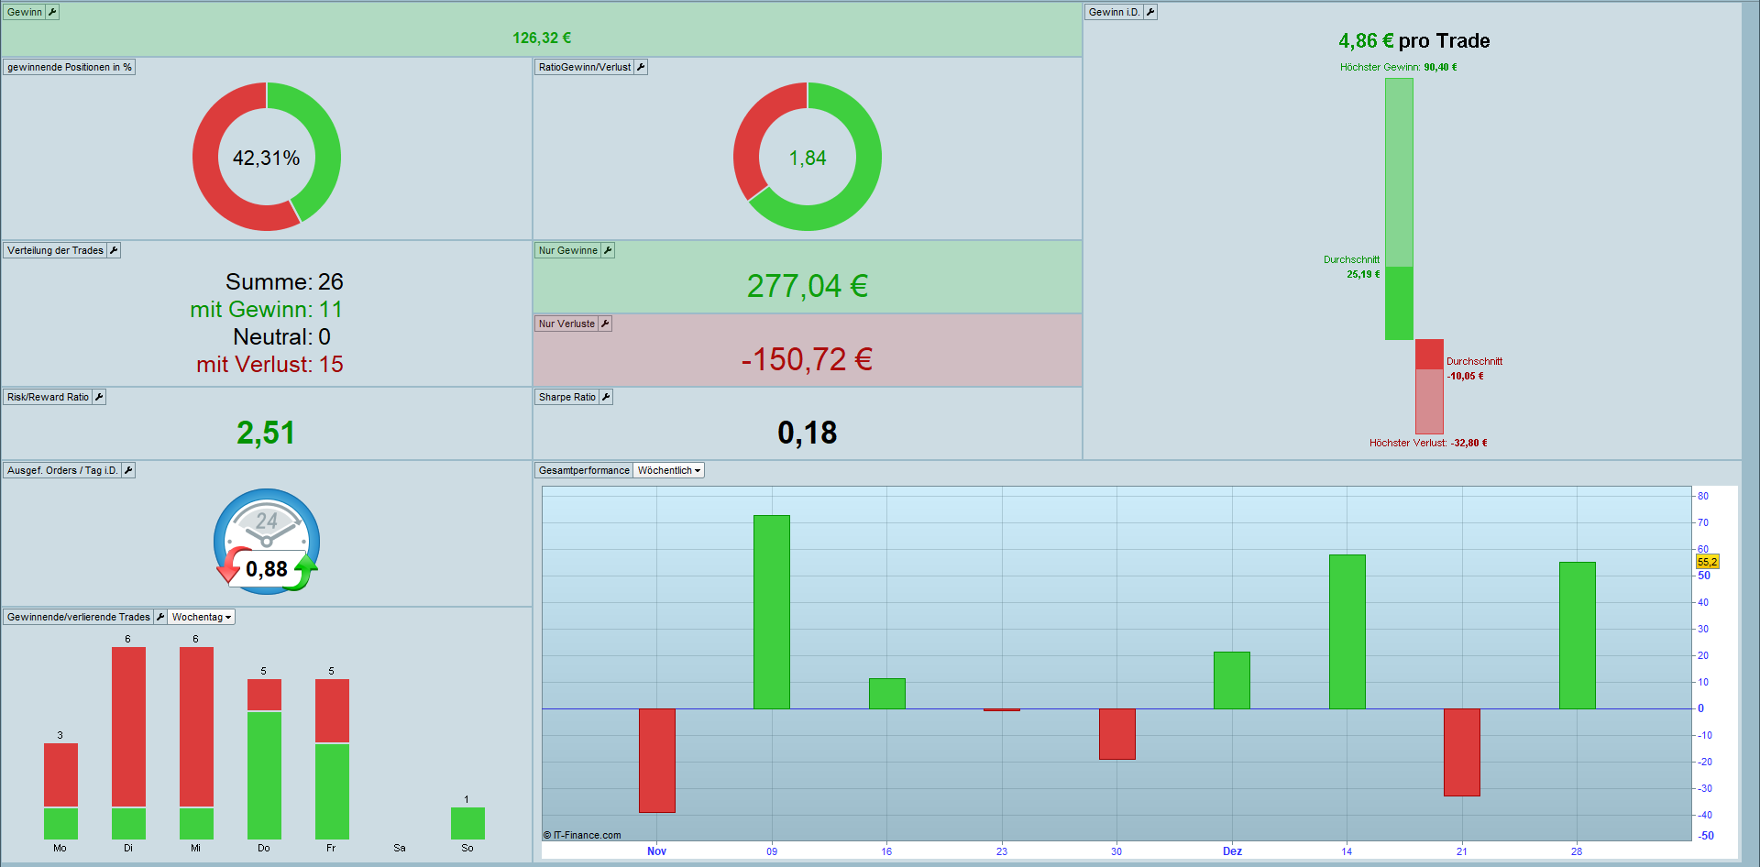Screen dimensions: 1760x867
Task: Click wrench icon next to Gewinn label
Action: click(52, 12)
